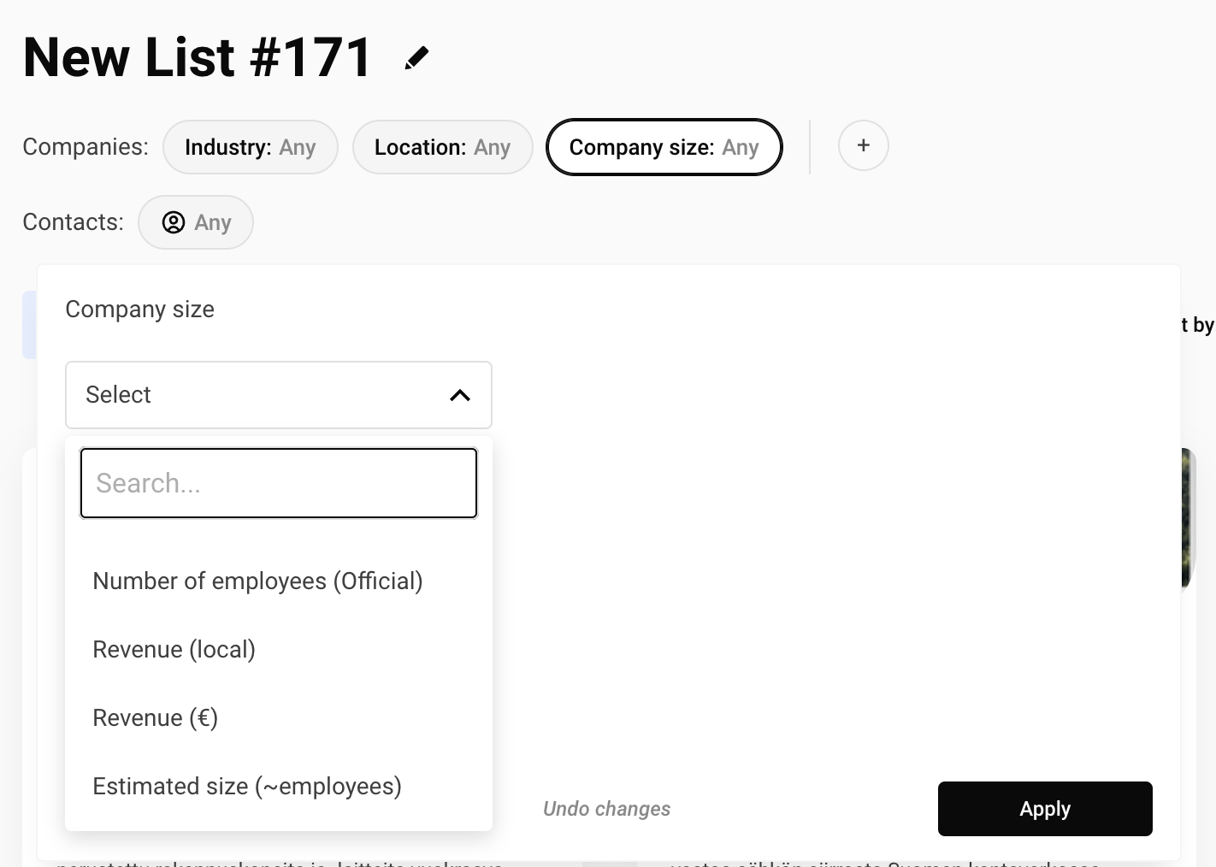
Task: Click the person icon in Contacts filter
Action: [174, 222]
